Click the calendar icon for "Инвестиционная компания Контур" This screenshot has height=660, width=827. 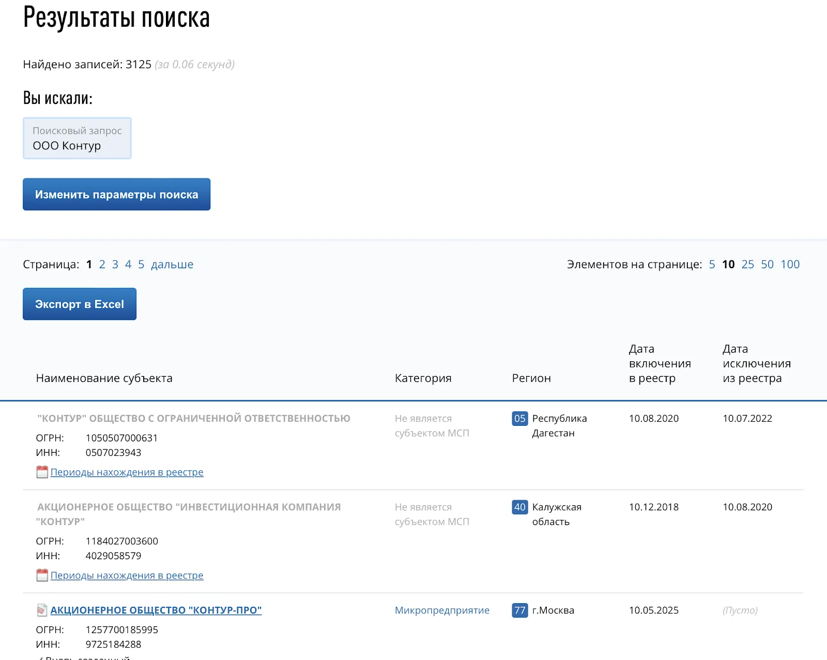click(x=41, y=575)
